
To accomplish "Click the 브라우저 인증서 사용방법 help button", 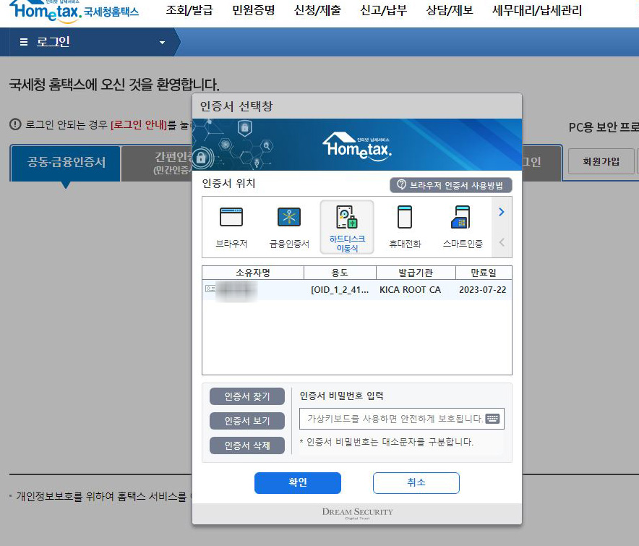I will click(x=451, y=185).
